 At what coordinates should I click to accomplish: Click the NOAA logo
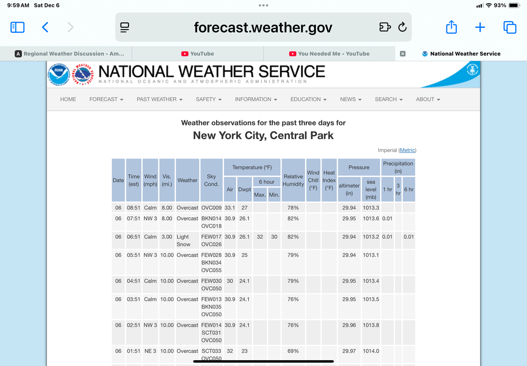click(58, 74)
